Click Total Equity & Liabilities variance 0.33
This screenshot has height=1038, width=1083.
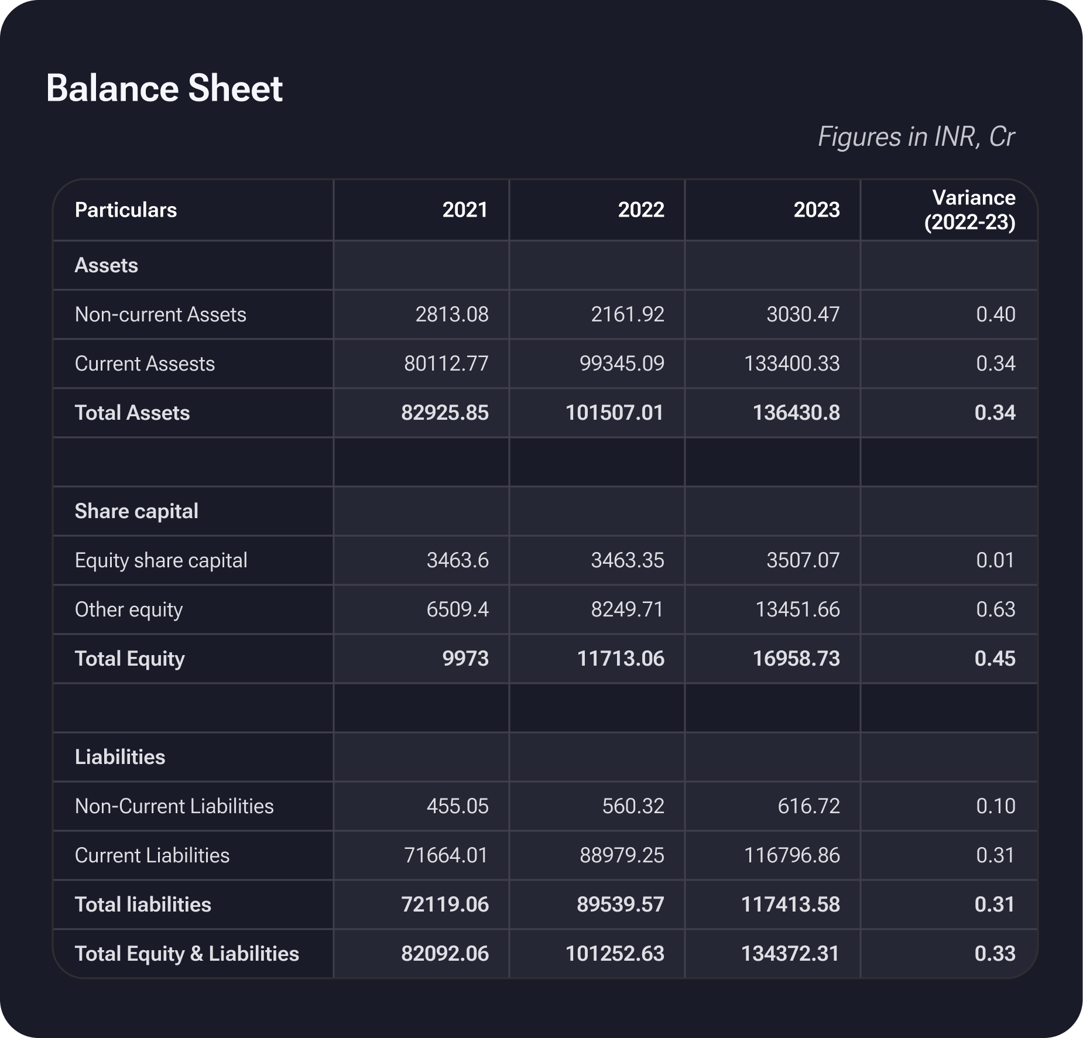995,954
